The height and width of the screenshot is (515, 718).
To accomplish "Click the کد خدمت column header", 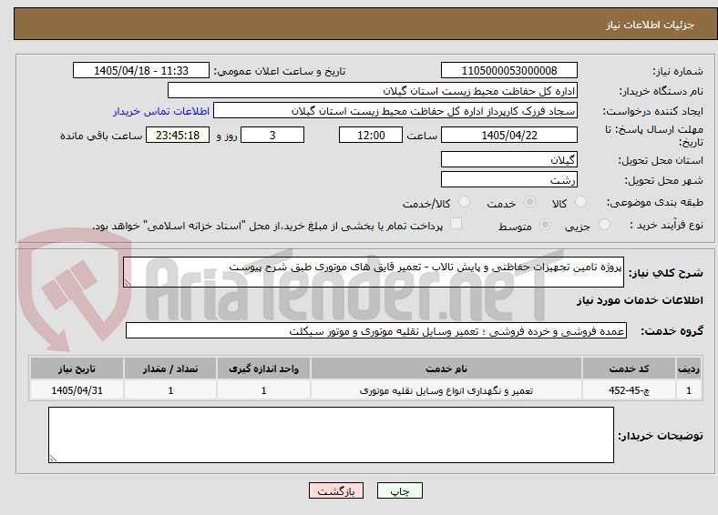I will click(x=630, y=369).
